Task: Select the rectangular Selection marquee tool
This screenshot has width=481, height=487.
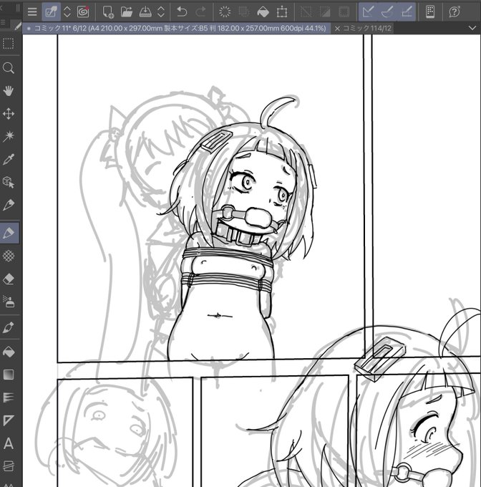Action: pos(9,44)
